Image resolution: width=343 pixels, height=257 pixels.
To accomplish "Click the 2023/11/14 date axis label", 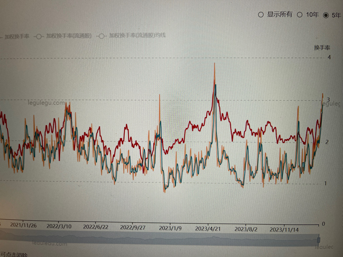I will click(284, 230).
